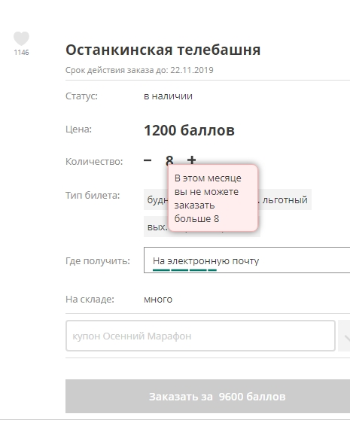Click the order validity date 22.11.2019 line
The width and height of the screenshot is (350, 426).
(x=139, y=70)
